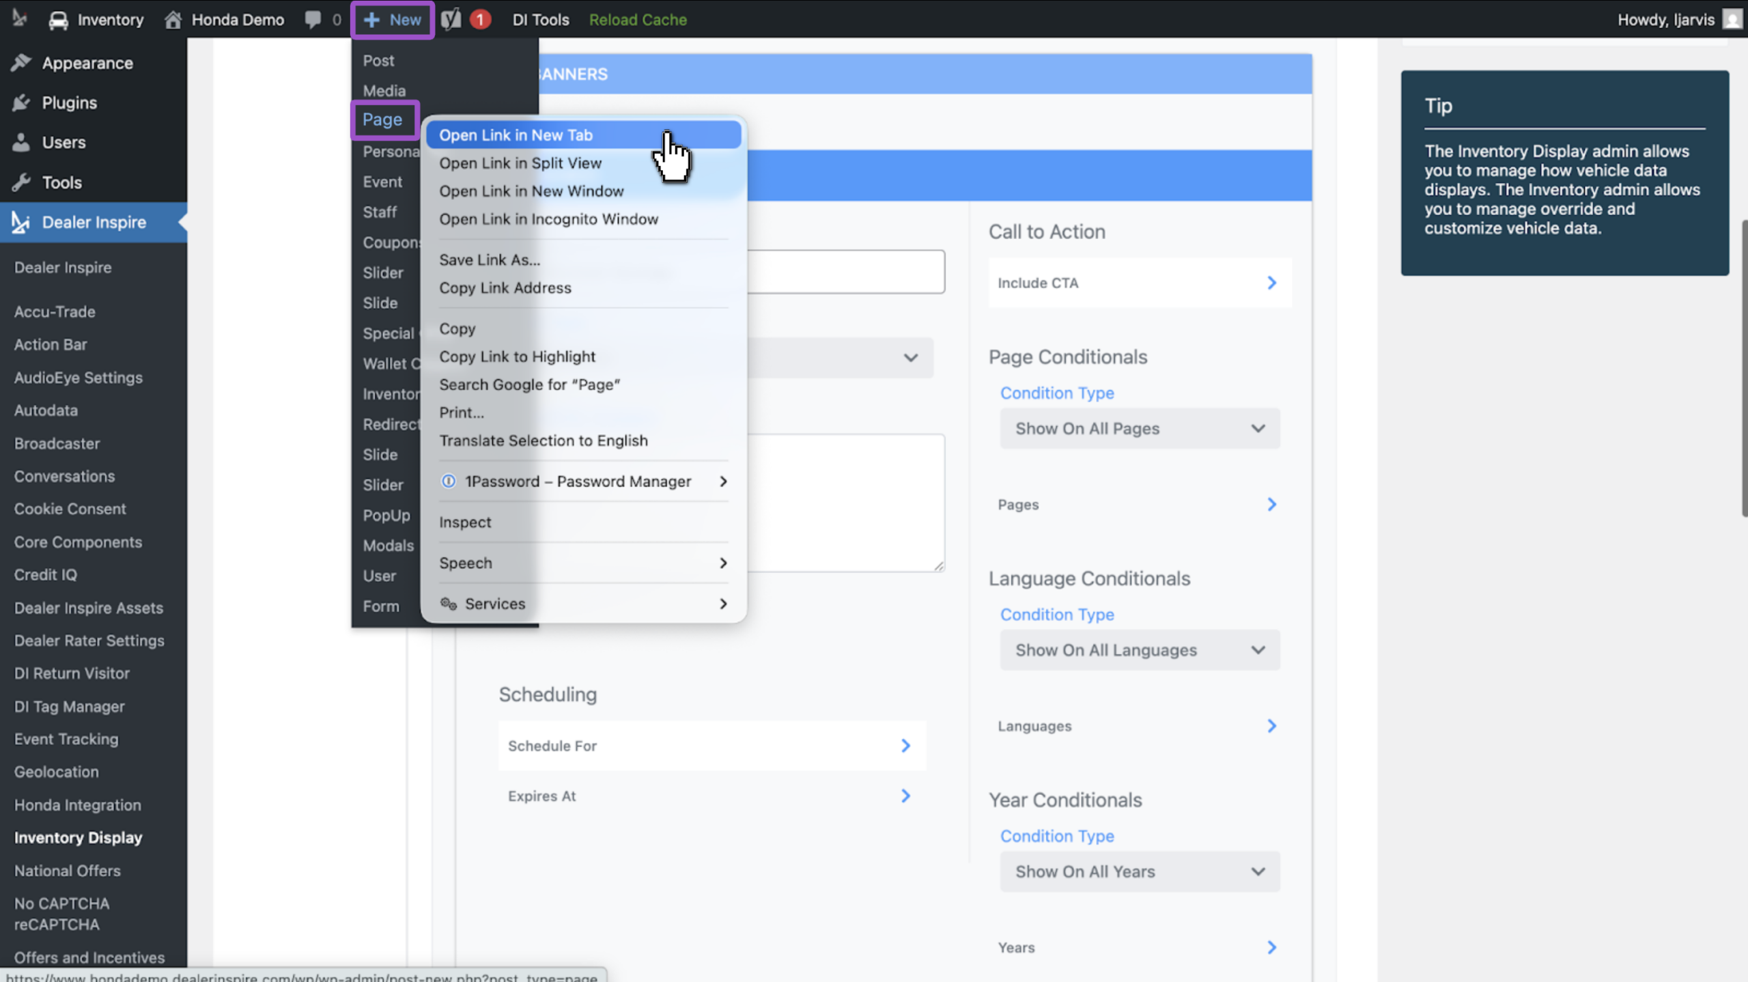This screenshot has width=1748, height=982.
Task: Click the dropdown chevron behind context menu
Action: 910,357
